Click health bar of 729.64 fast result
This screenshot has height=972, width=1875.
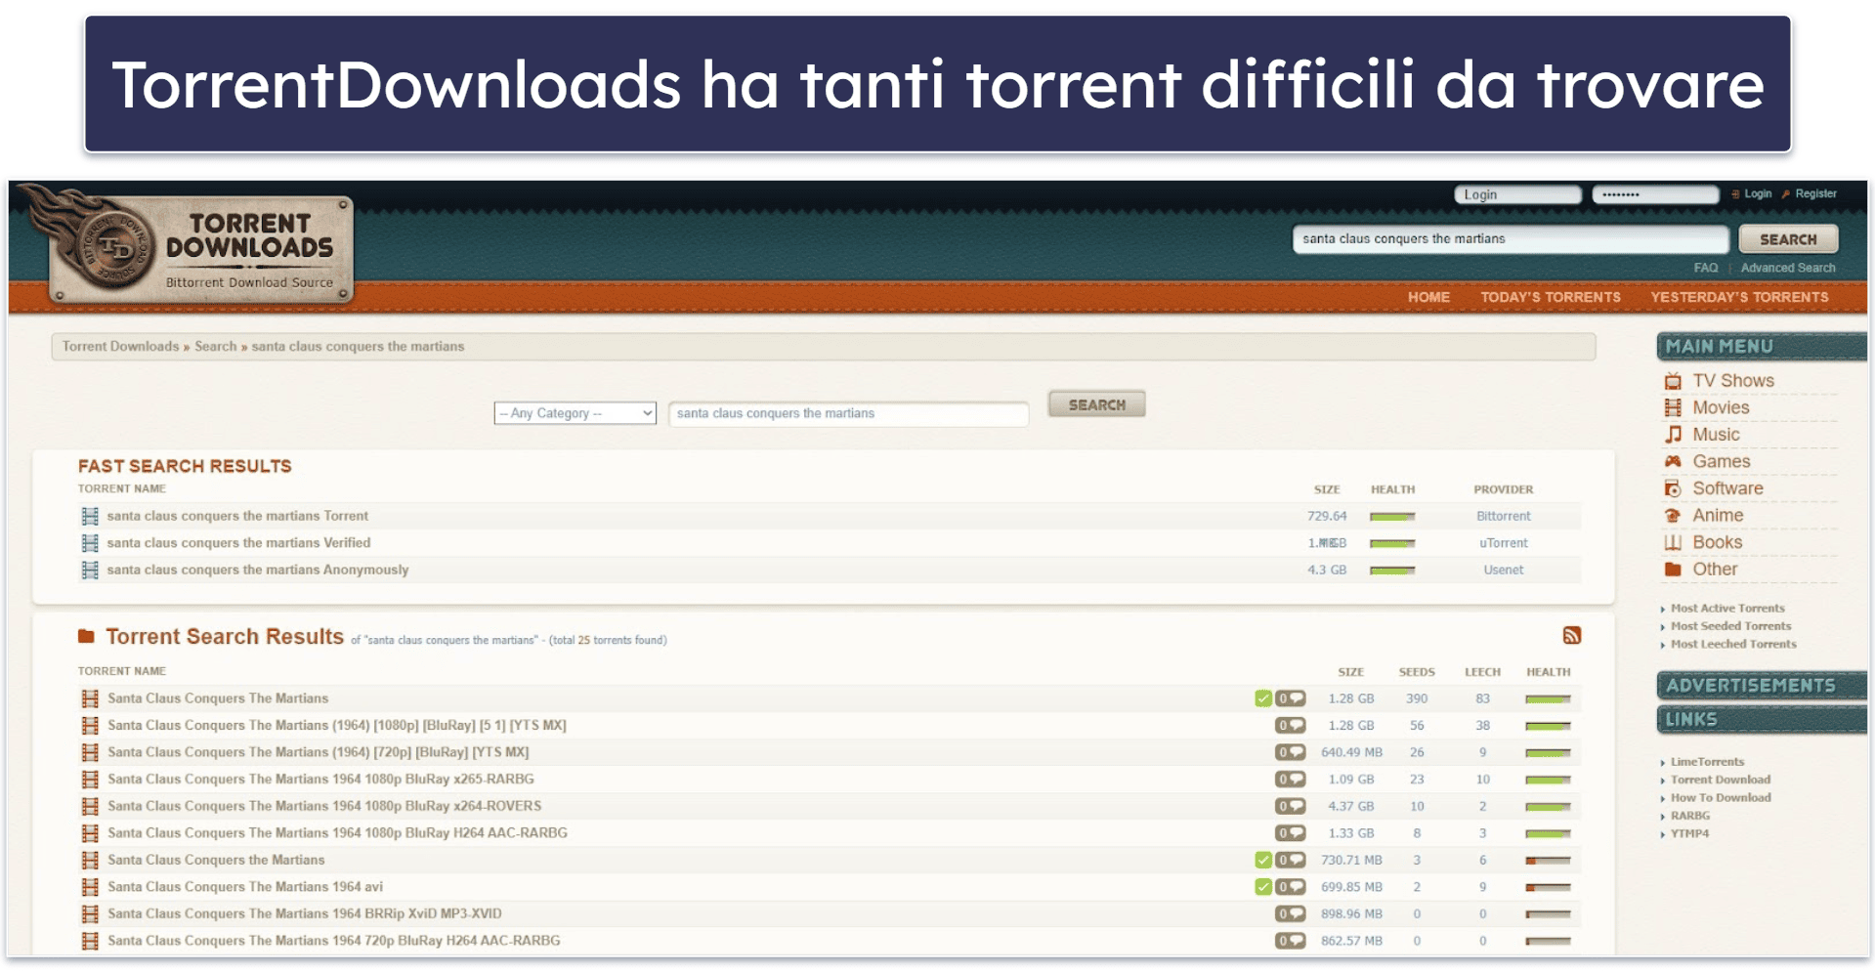tap(1392, 517)
